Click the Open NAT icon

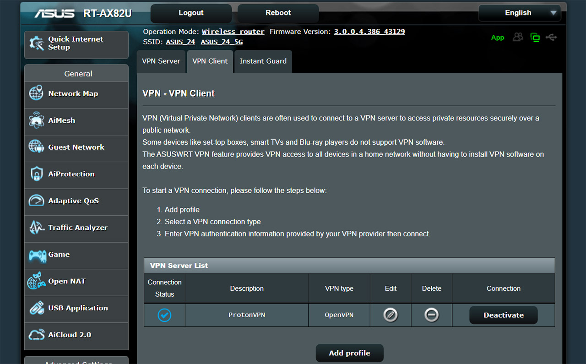click(x=37, y=281)
